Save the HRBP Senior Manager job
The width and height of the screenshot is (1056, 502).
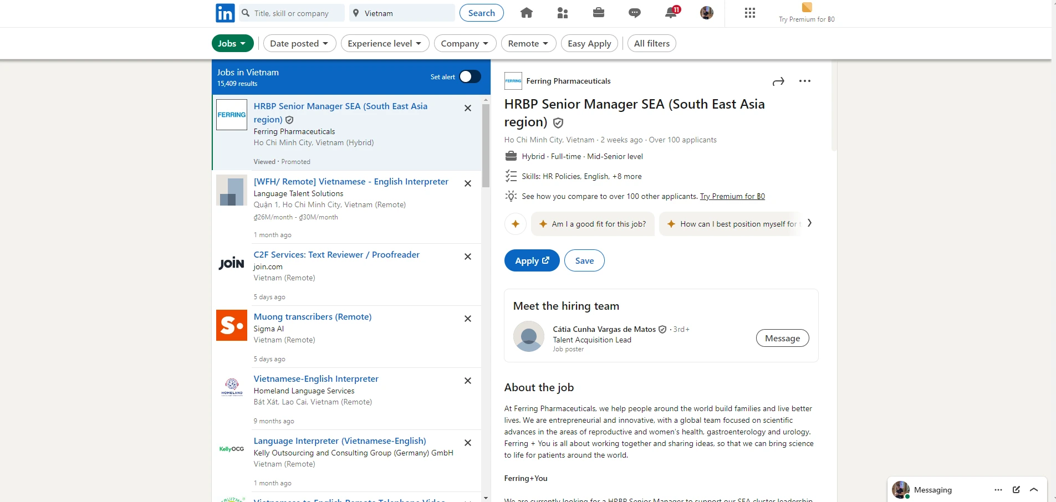click(584, 260)
